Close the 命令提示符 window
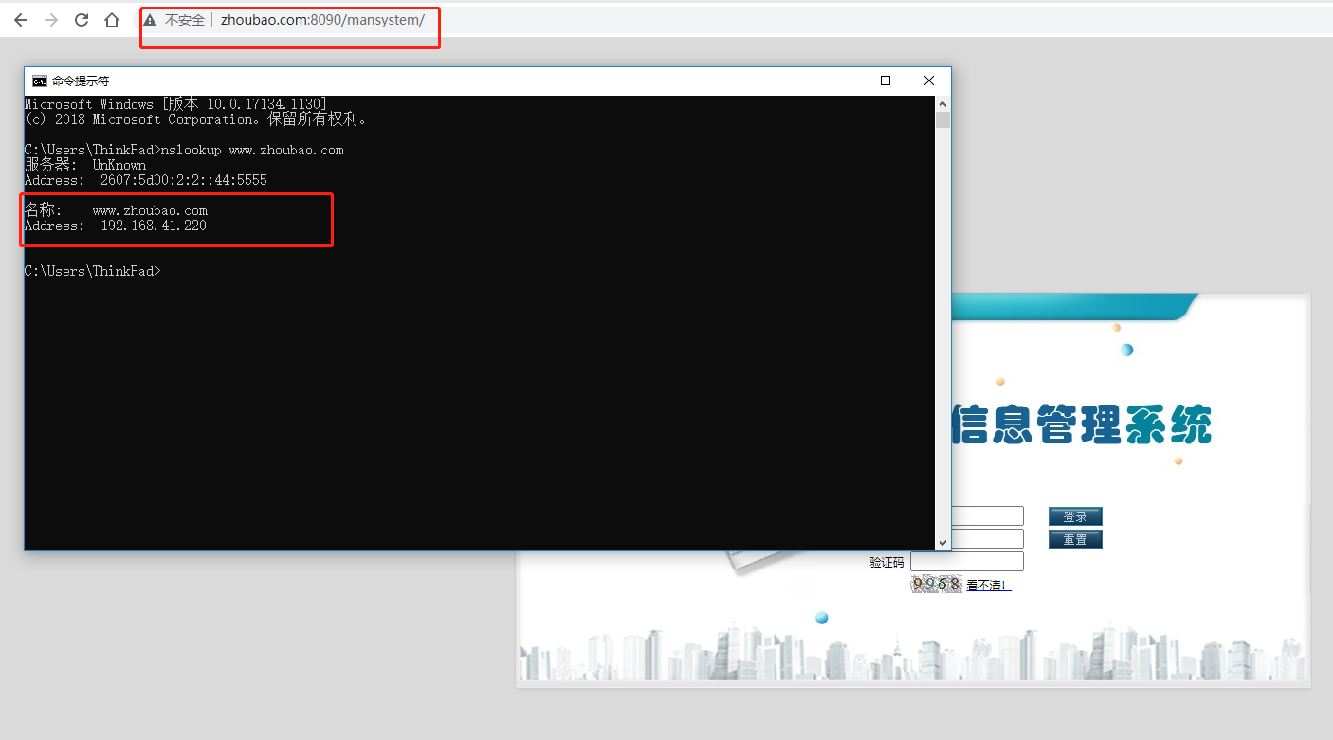 tap(929, 81)
